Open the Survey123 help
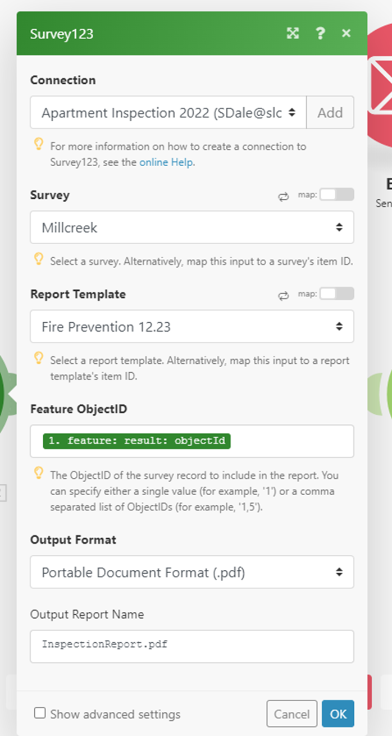The image size is (392, 736). (x=320, y=34)
